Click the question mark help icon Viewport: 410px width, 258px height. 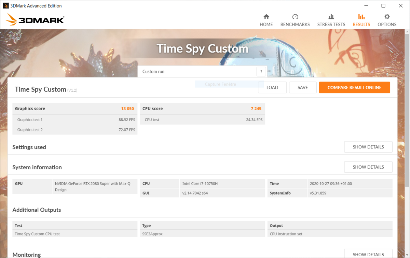click(261, 71)
